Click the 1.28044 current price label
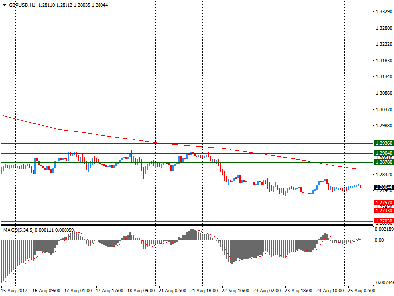 click(x=384, y=187)
